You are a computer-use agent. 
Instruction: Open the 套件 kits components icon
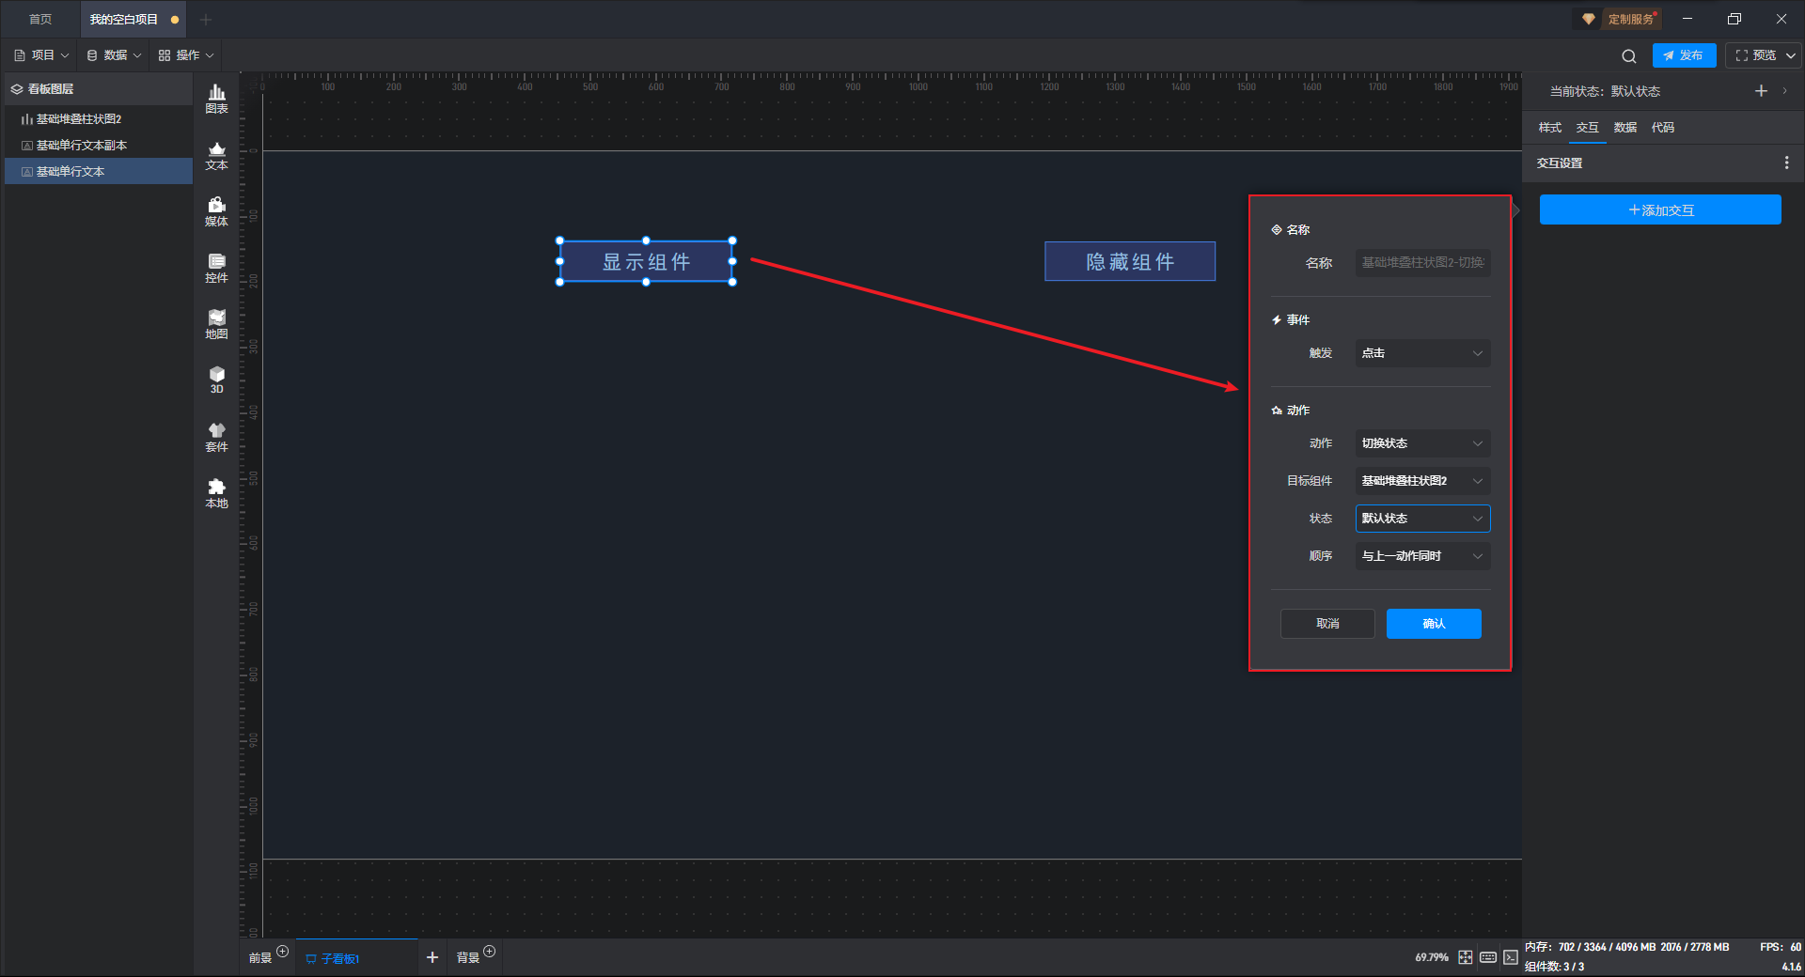(216, 437)
